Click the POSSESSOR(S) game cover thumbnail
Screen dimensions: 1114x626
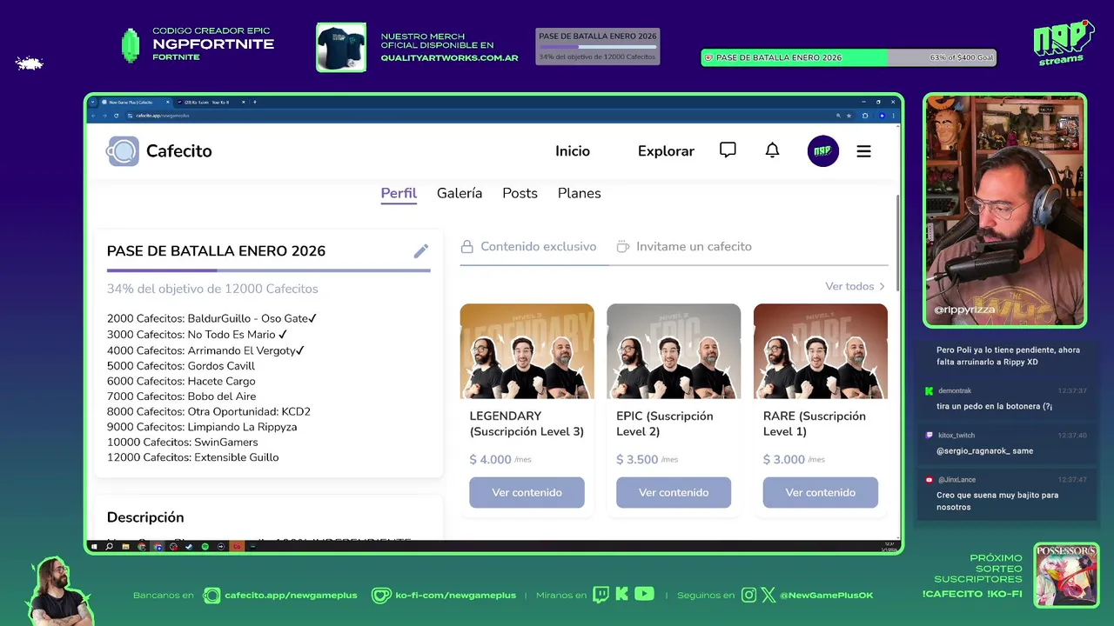point(1067,576)
